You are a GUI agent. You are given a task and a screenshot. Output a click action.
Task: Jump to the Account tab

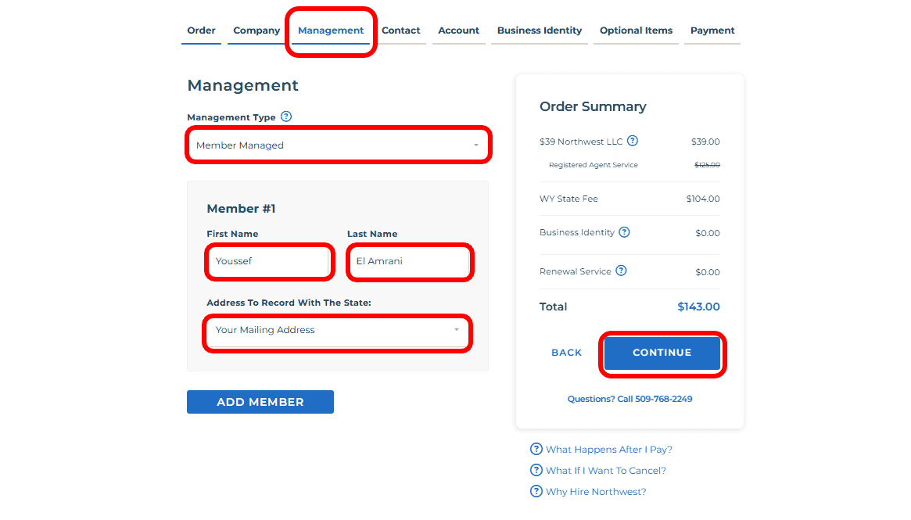coord(458,30)
